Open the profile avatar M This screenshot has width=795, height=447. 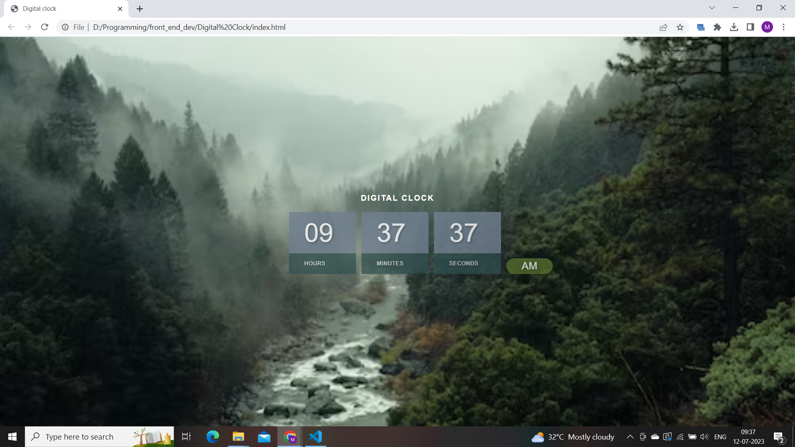767,27
